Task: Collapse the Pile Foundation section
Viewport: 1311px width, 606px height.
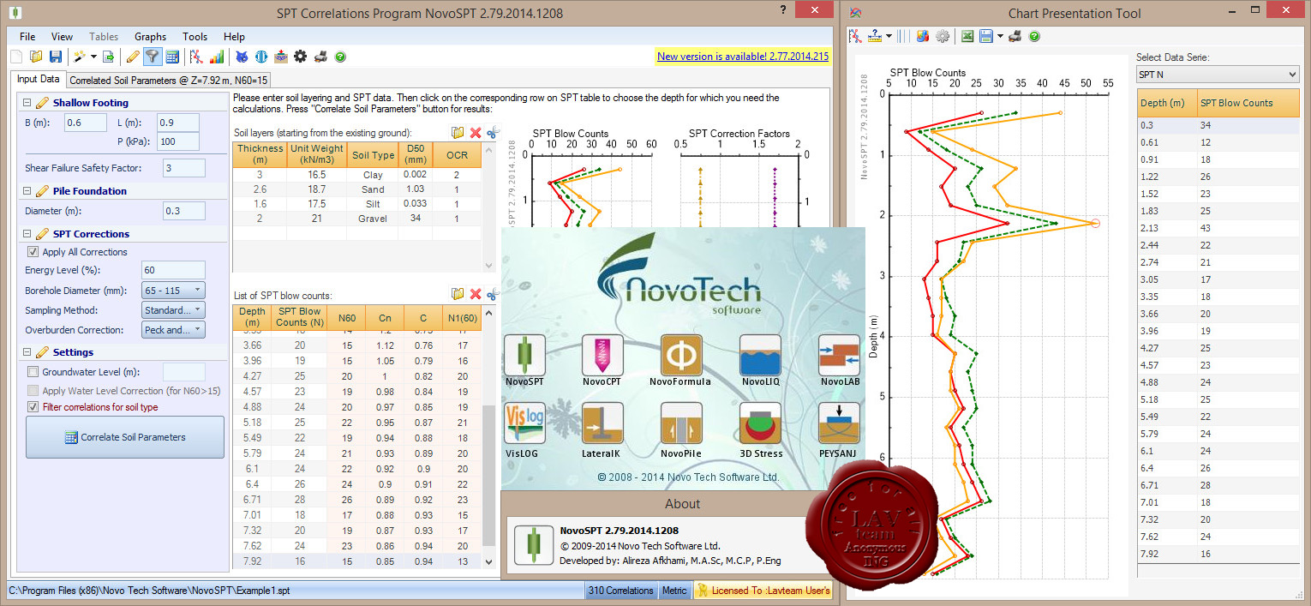Action: [x=27, y=191]
